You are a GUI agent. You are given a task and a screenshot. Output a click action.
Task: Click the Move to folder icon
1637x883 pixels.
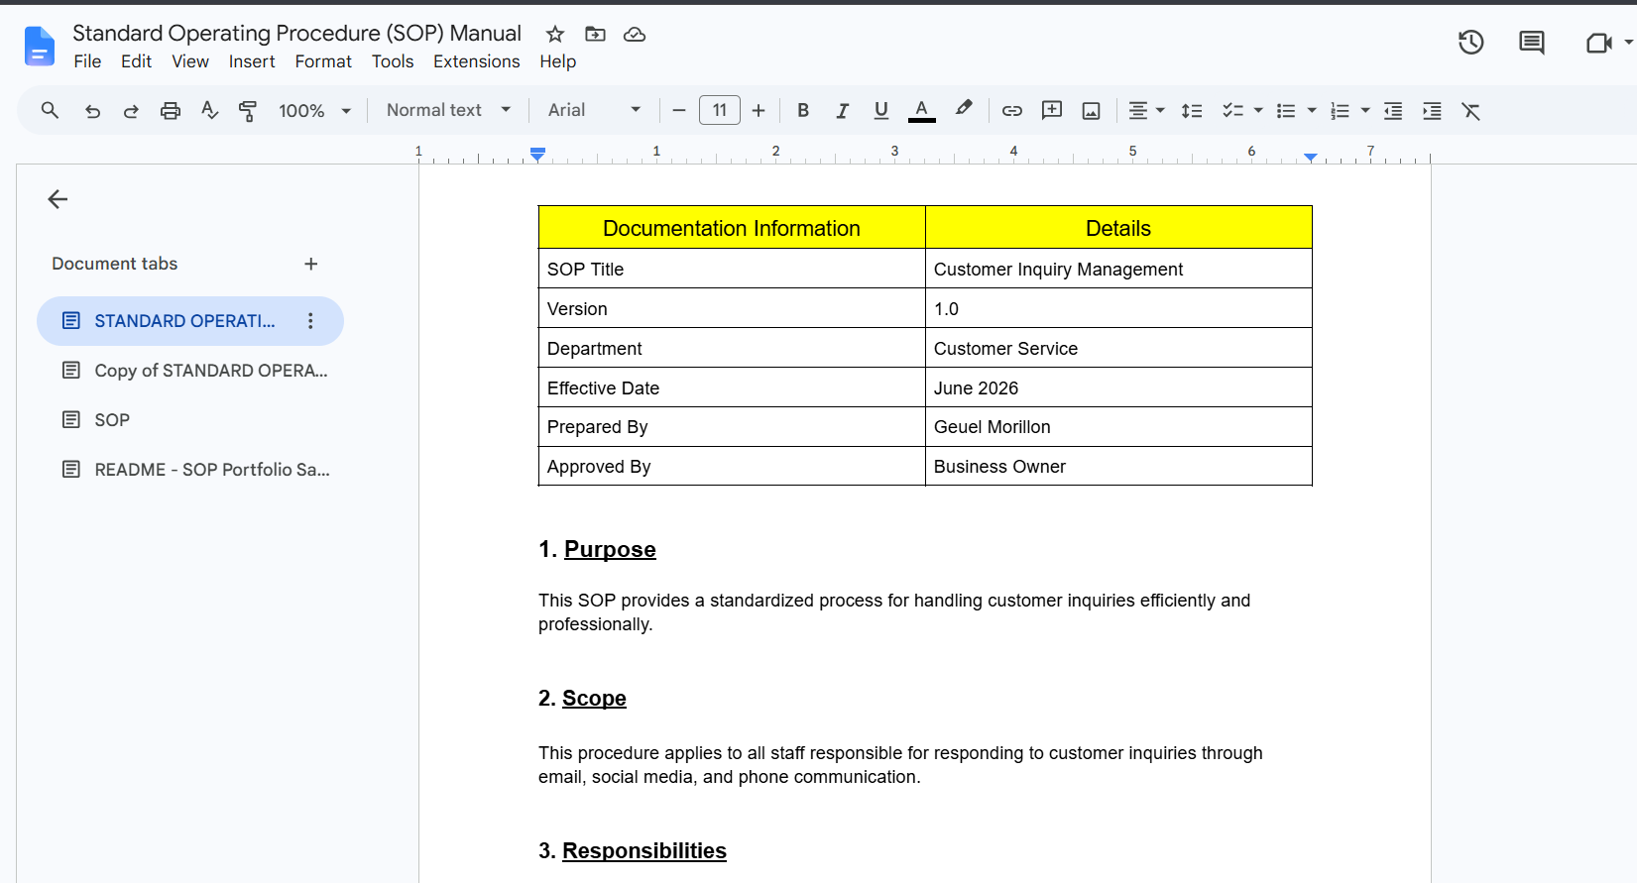(x=595, y=35)
